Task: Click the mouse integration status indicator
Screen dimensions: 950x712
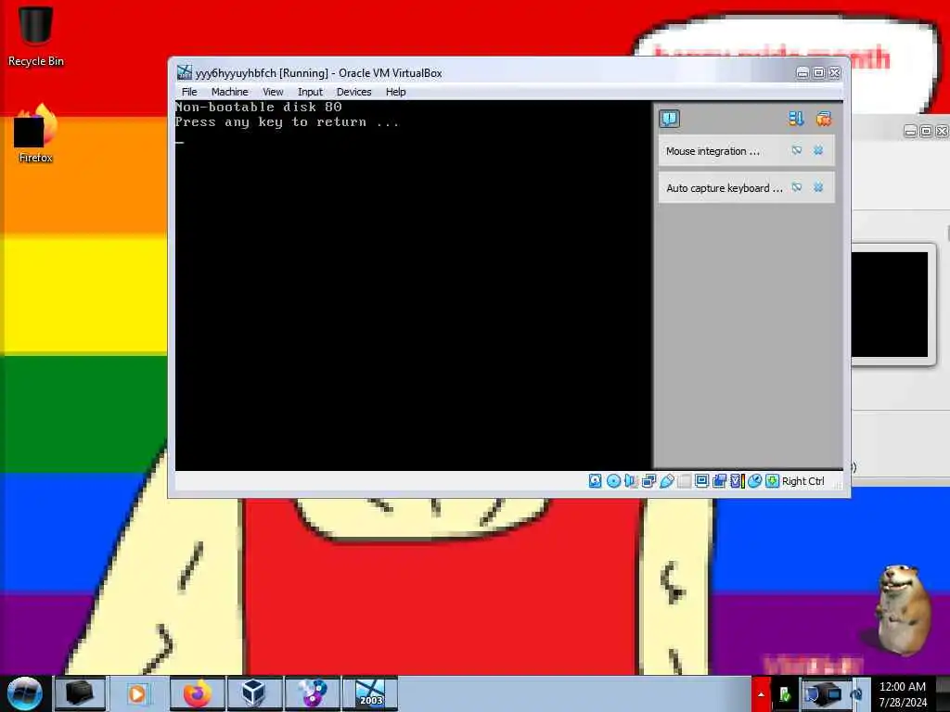Action: 754,481
